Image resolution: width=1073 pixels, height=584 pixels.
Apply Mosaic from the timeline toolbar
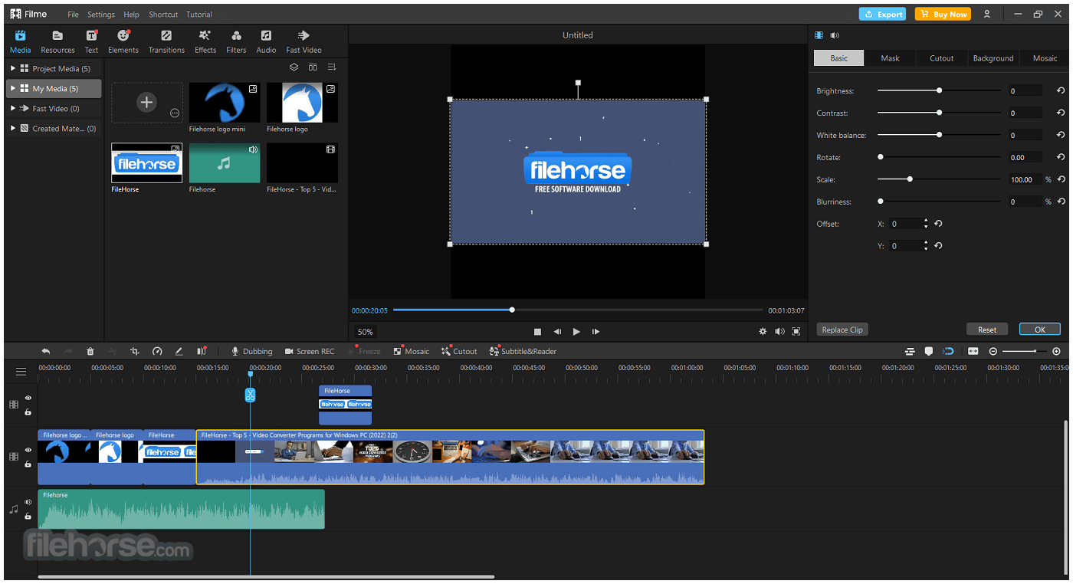412,351
